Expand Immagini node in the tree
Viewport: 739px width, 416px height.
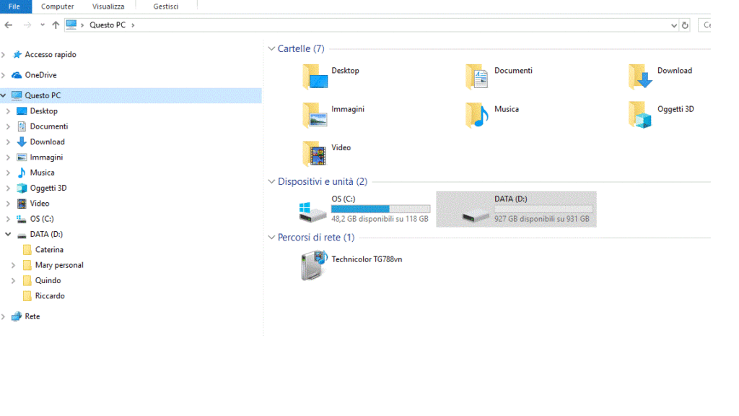[x=8, y=157]
